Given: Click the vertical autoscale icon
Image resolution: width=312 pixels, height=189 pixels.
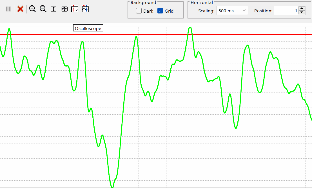Looking at the screenshot, I should pyautogui.click(x=54, y=9).
